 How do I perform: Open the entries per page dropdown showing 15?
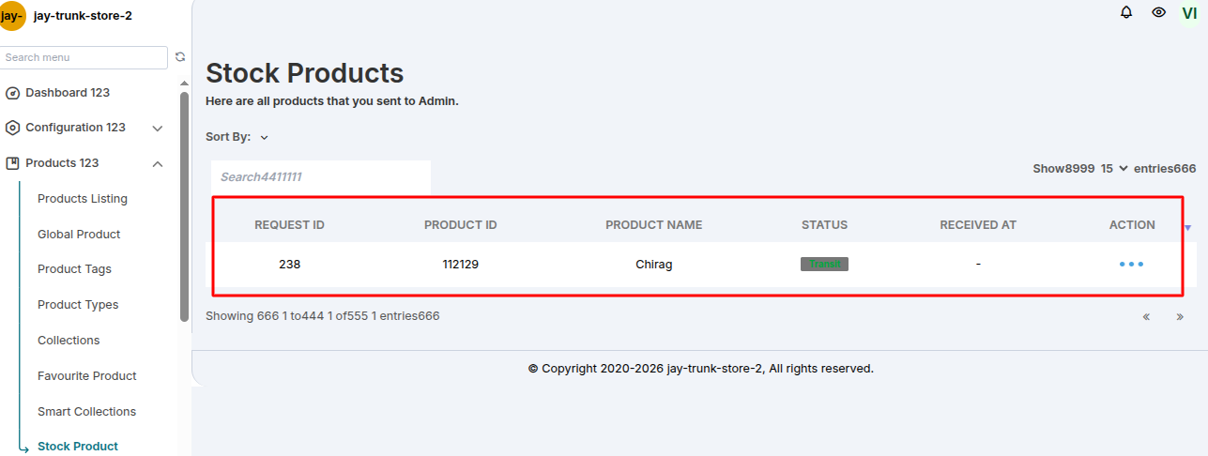click(1114, 169)
